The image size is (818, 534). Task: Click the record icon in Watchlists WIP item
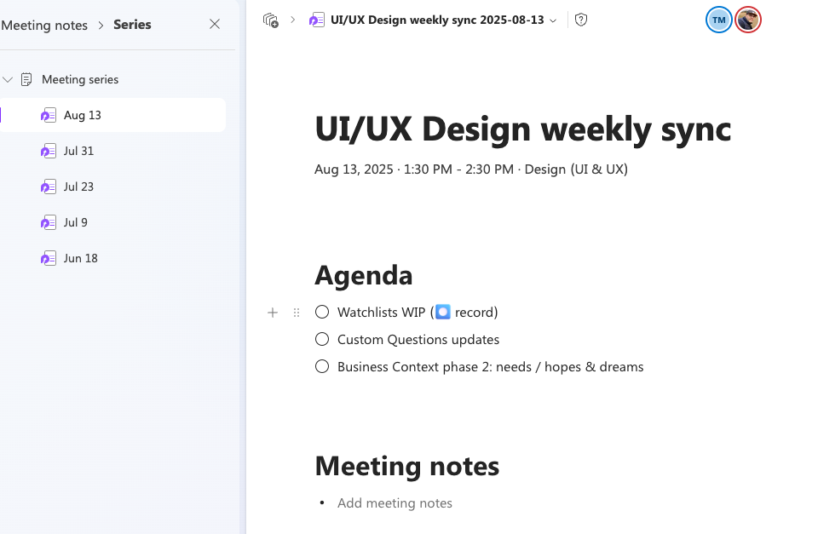(x=442, y=312)
